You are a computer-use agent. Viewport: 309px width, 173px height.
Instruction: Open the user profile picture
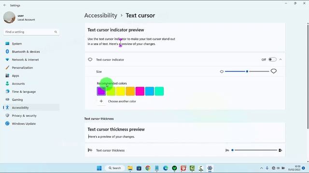9,17
